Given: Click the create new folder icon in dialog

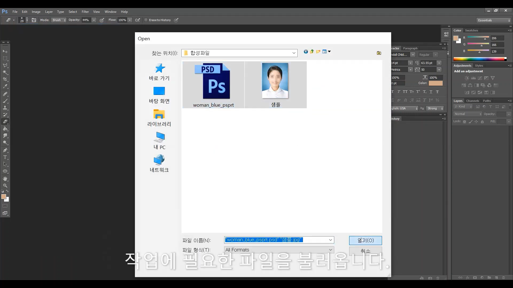Looking at the screenshot, I should click(318, 52).
